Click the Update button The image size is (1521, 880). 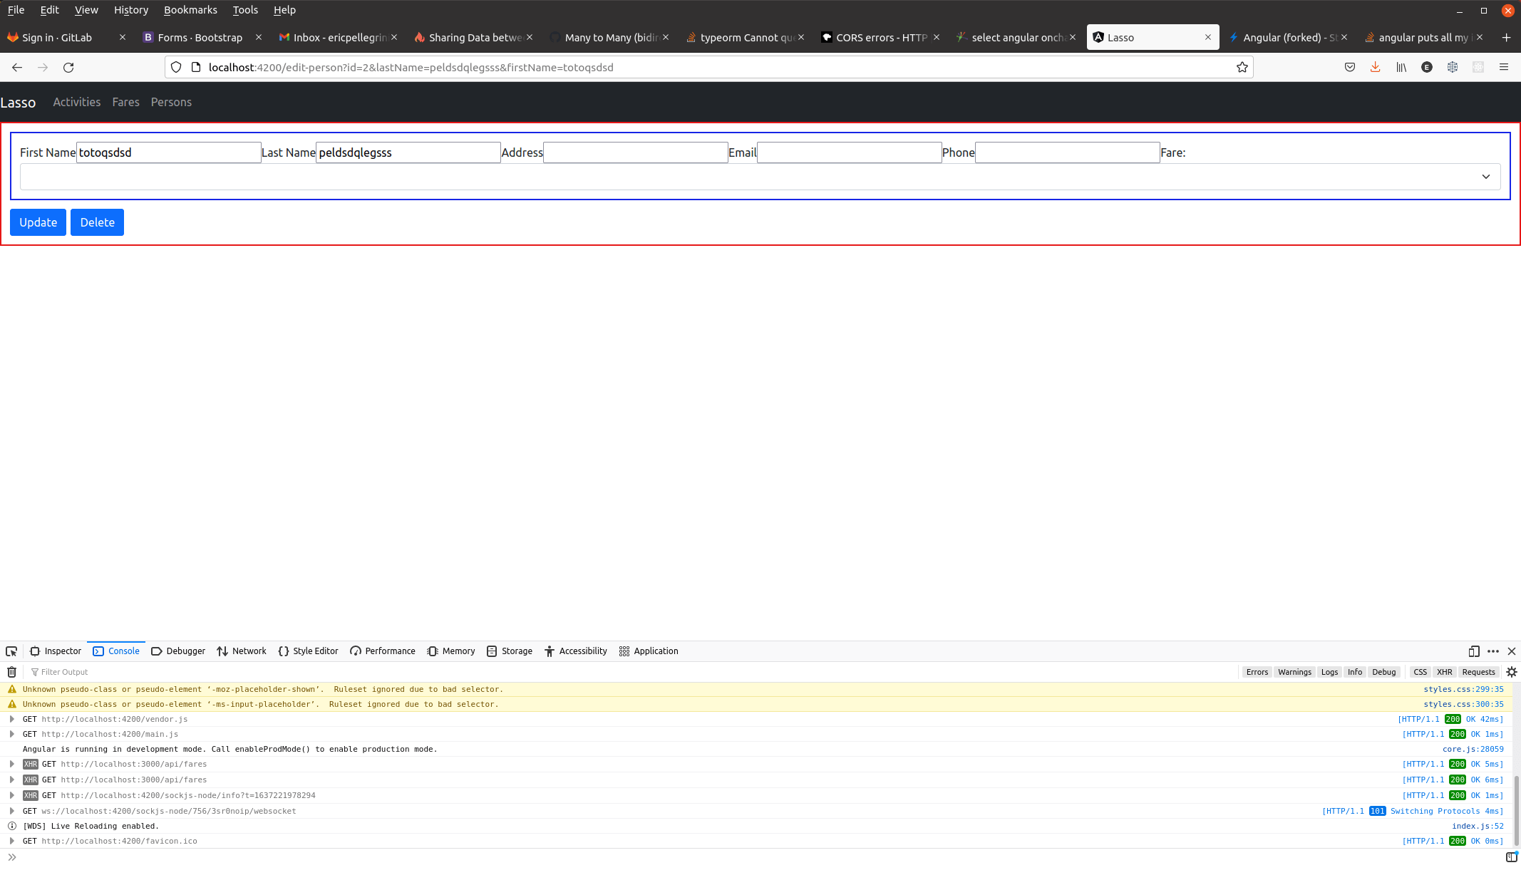point(38,222)
